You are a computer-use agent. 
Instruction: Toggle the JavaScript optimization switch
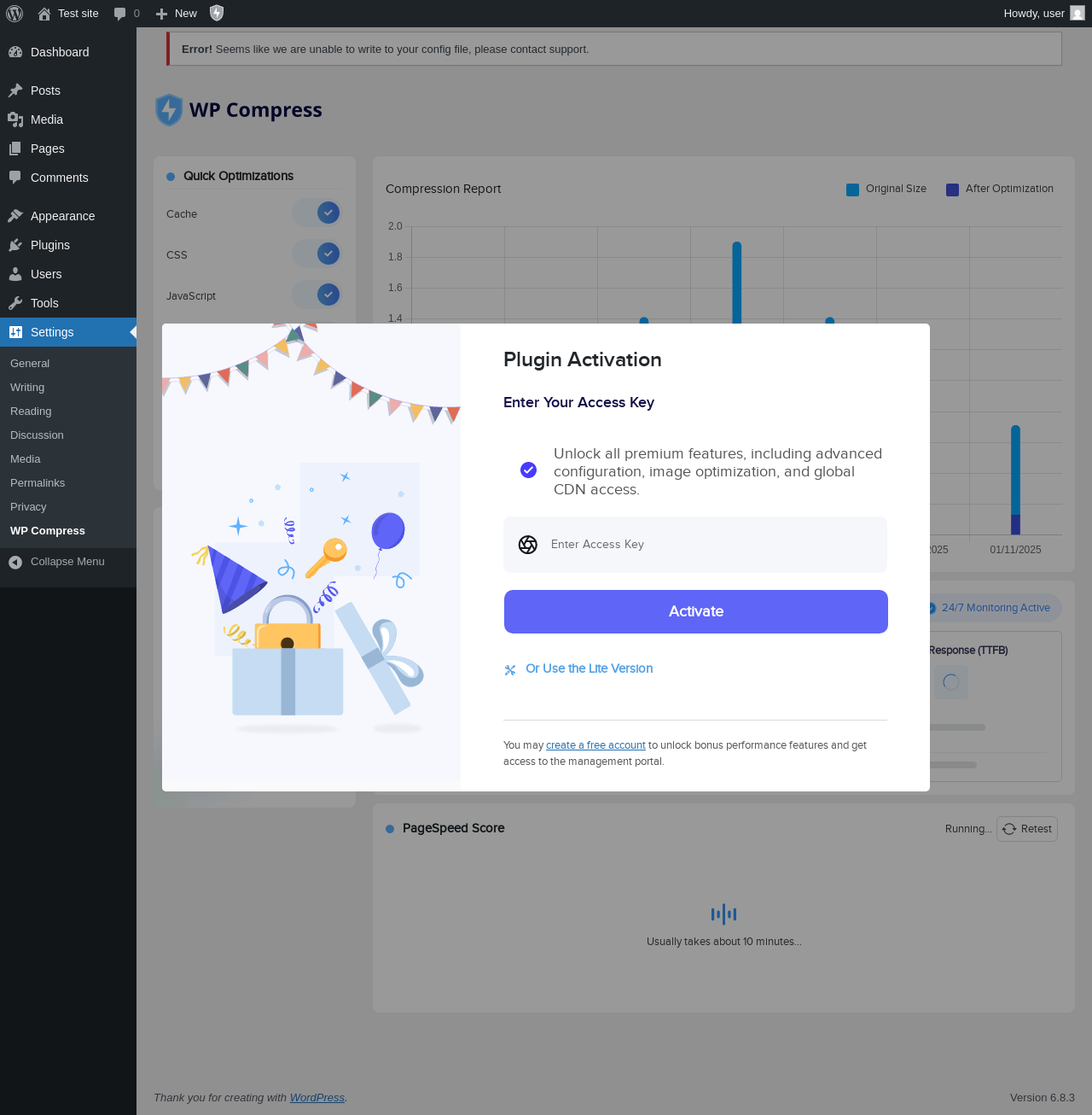pos(317,295)
